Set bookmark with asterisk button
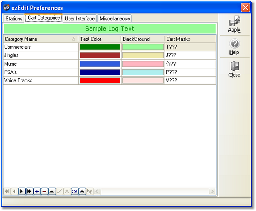This screenshot has width=256, height=211. [x=82, y=192]
